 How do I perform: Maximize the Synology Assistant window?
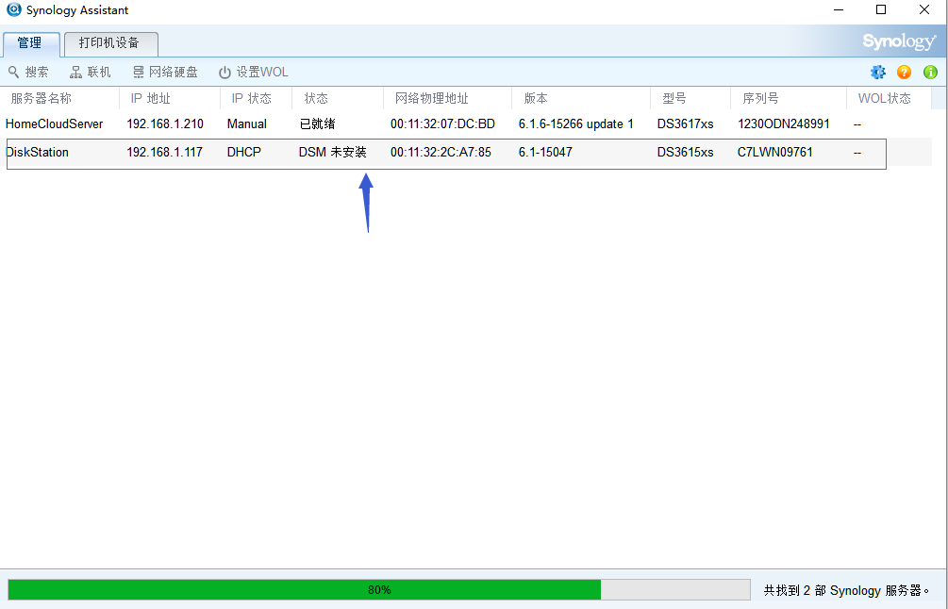point(881,9)
